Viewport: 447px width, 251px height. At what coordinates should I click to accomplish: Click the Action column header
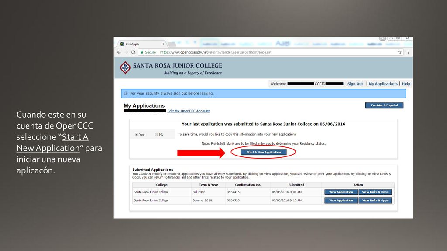358,185
